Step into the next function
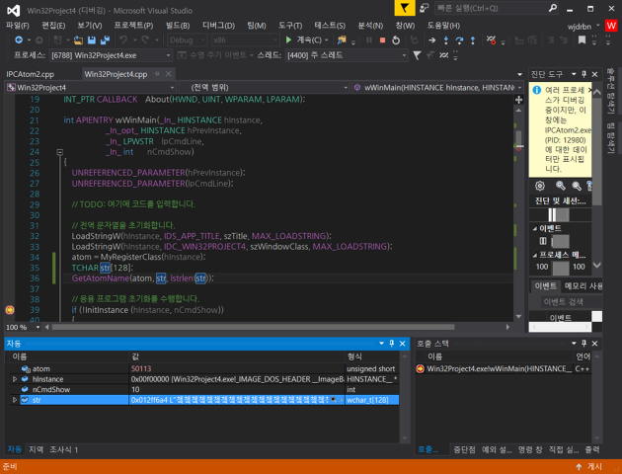Viewport: 622px width, 474px height. coord(446,40)
